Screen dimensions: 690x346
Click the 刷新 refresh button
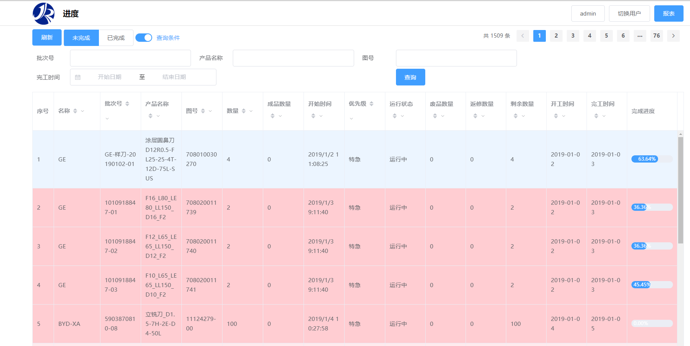pos(47,37)
